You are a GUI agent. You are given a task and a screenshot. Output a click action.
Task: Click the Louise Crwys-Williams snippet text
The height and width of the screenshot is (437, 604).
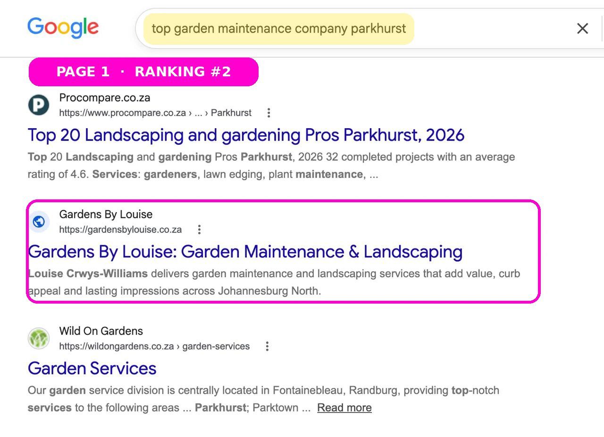point(274,282)
